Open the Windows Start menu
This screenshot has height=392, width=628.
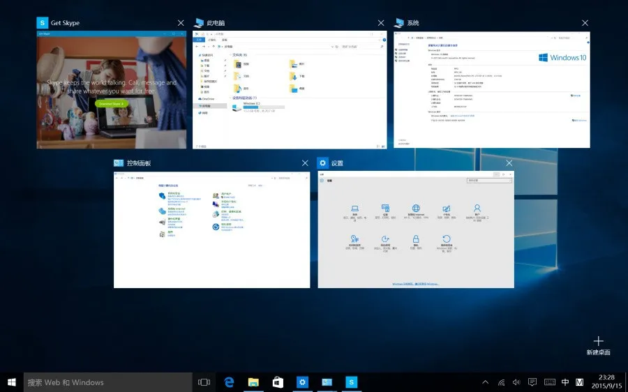click(x=12, y=382)
